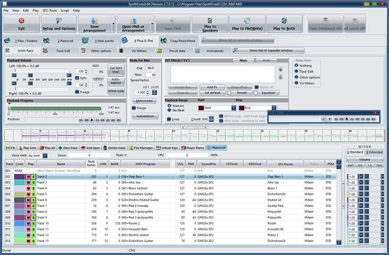Image resolution: width=389 pixels, height=255 pixels.
Task: Adjust speed factor 1.000 stepper
Action: click(x=147, y=93)
